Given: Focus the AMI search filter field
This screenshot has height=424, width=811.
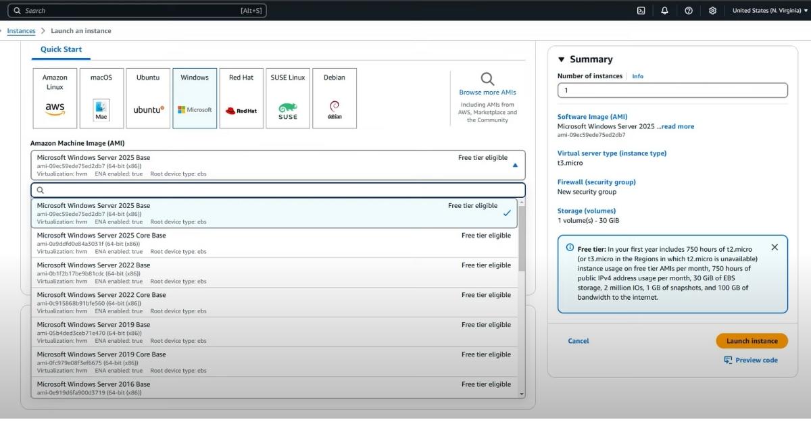Looking at the screenshot, I should pos(278,190).
